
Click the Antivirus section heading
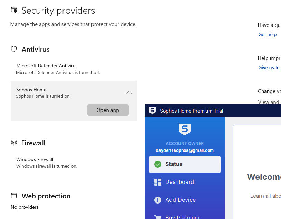[x=36, y=49]
